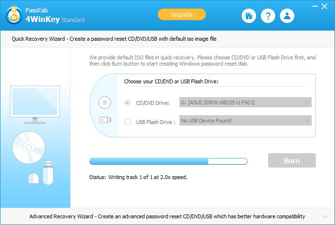Open the CD/DVD Drive dropdown list
The image size is (335, 225).
(245, 102)
